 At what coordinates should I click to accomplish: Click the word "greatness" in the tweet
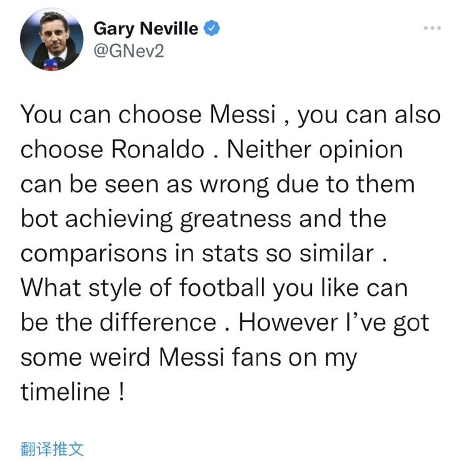[235, 219]
